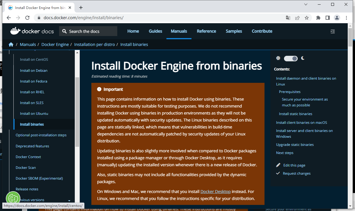Open the Install binaries breadcrumb link
Viewport: 355px width, 211px height.
[134, 44]
